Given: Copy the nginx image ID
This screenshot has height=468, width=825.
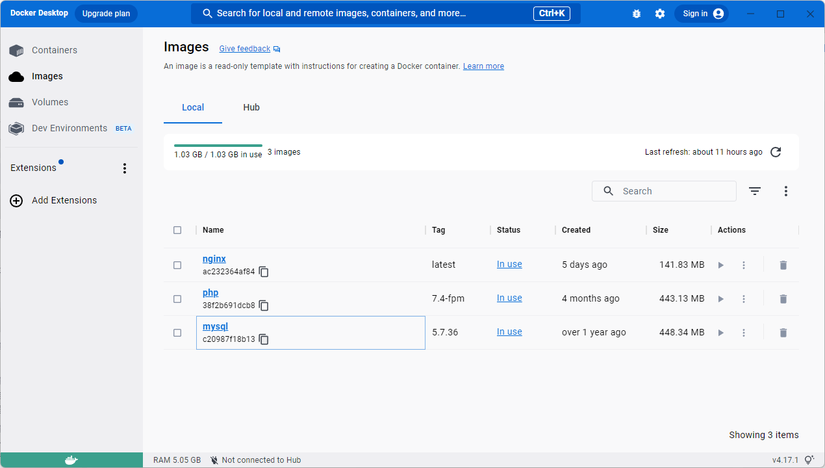Looking at the screenshot, I should tap(264, 272).
